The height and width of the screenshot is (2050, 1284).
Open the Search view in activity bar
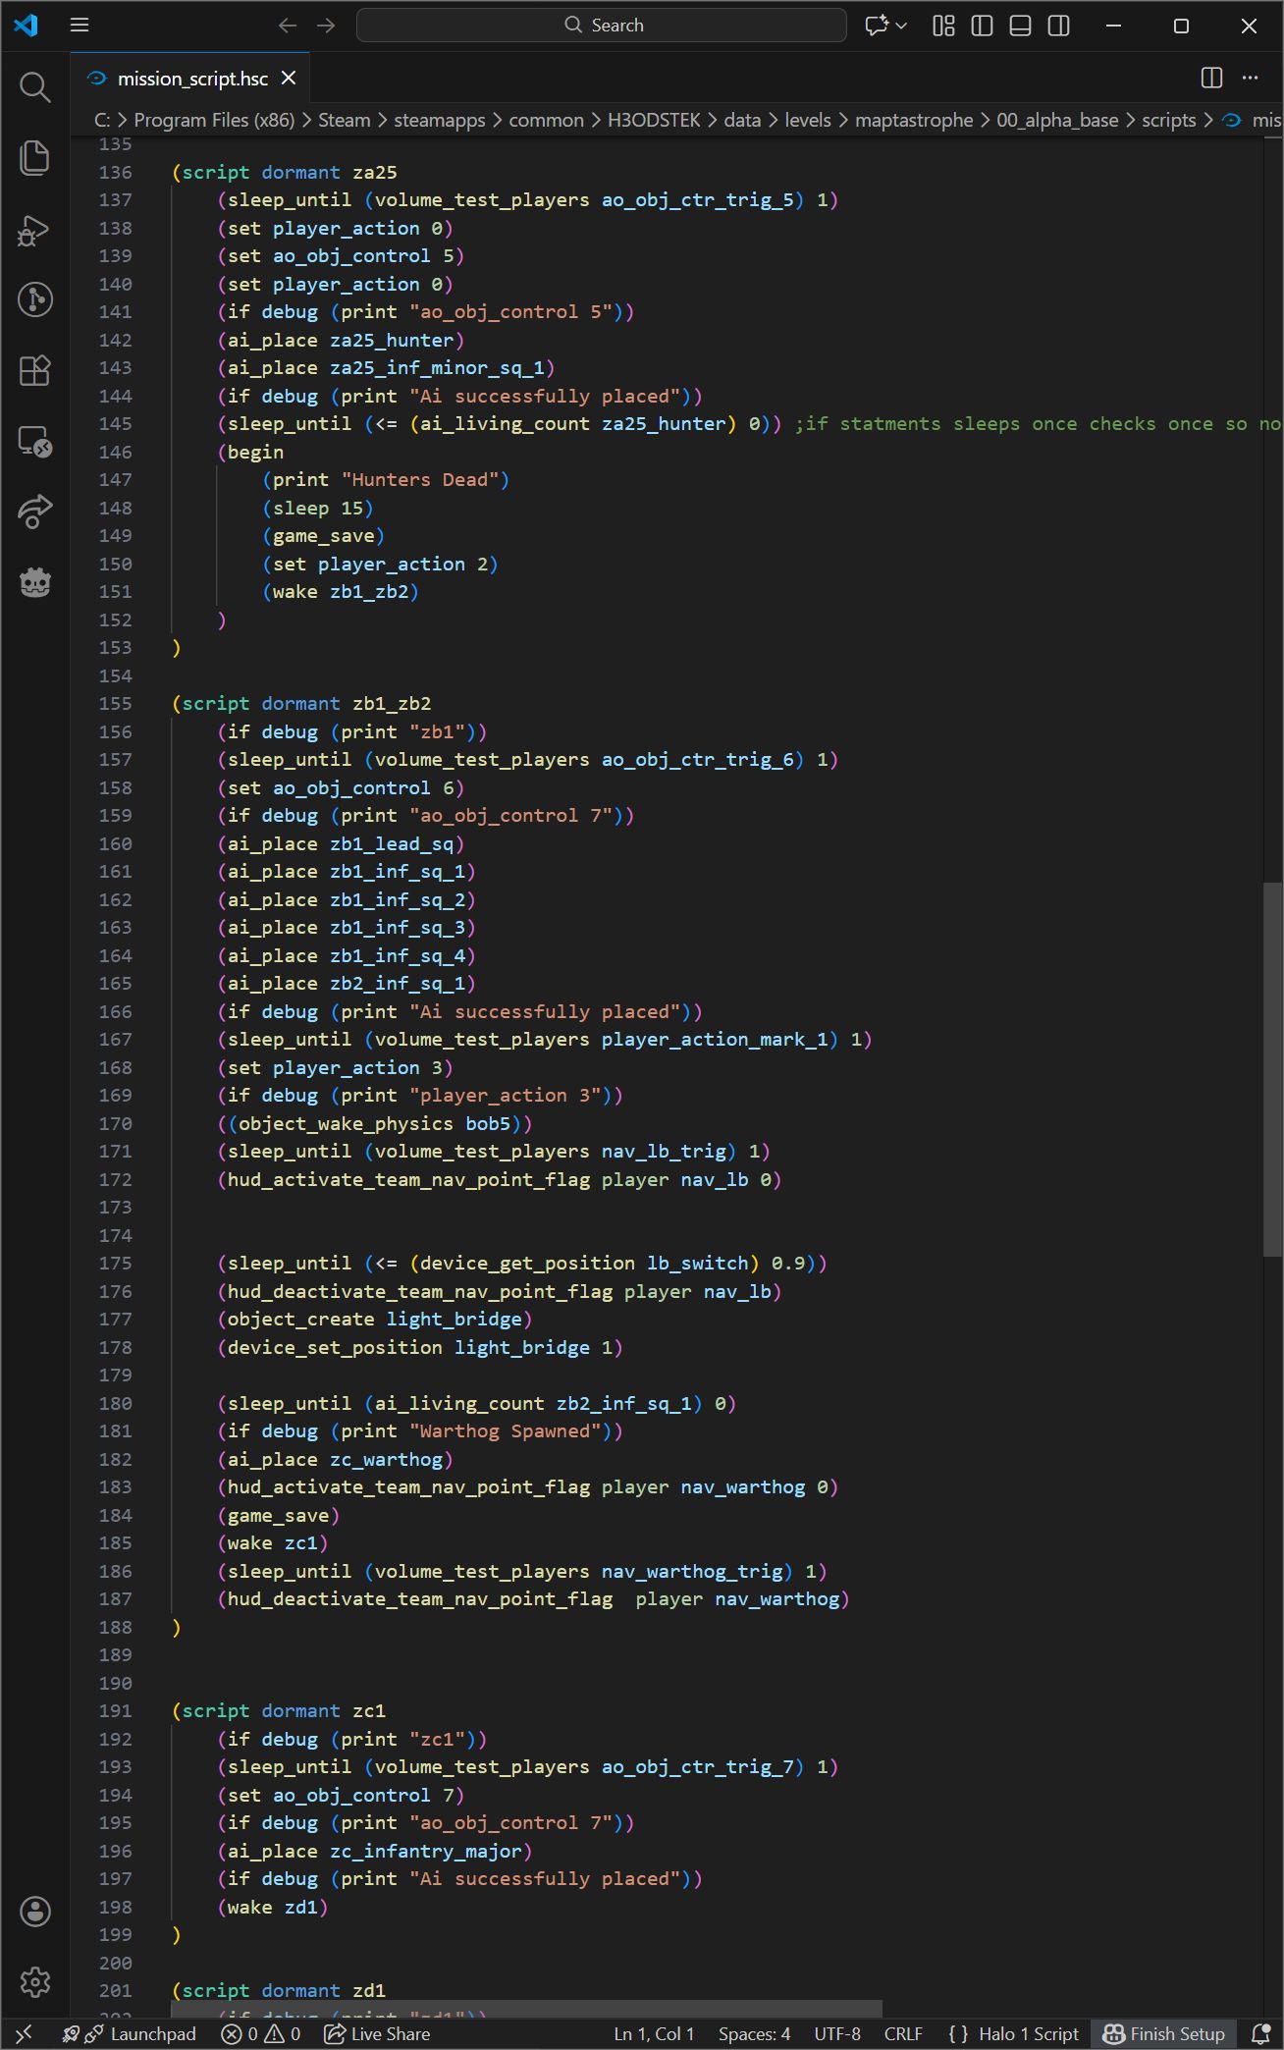[35, 87]
